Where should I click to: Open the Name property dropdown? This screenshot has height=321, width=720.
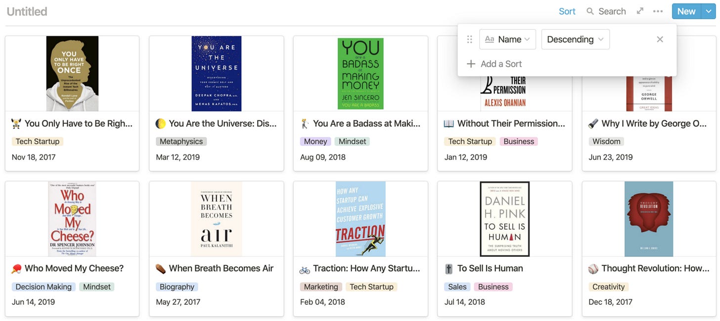(x=507, y=39)
